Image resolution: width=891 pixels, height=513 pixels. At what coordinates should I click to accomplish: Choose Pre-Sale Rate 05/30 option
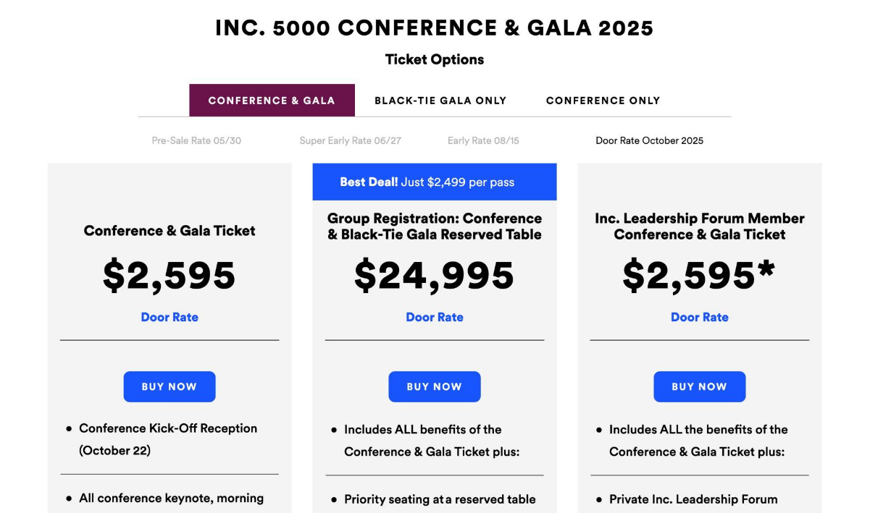[x=196, y=140]
